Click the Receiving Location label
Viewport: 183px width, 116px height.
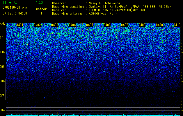pos(68,7)
